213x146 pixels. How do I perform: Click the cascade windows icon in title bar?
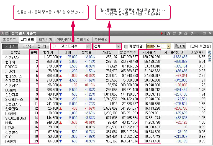(186, 33)
